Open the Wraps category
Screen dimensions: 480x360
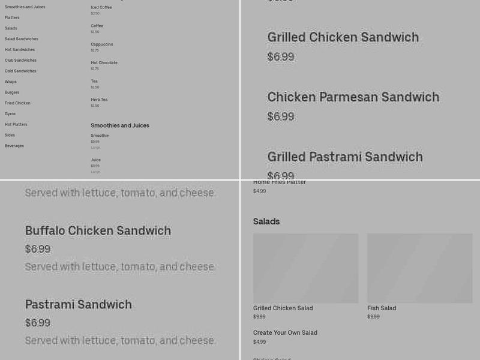(x=10, y=81)
